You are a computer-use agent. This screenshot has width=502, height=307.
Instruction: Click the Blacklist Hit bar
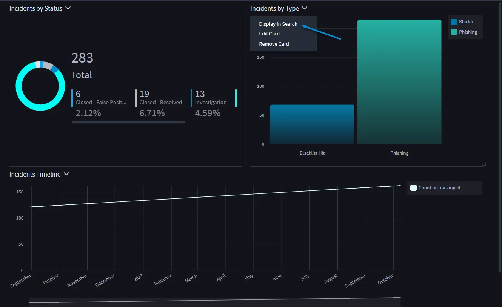point(312,124)
